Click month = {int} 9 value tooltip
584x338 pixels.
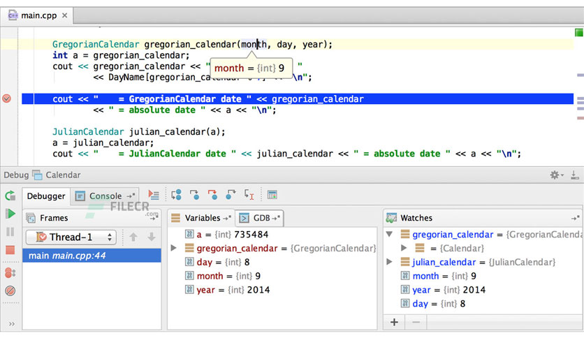pyautogui.click(x=251, y=68)
